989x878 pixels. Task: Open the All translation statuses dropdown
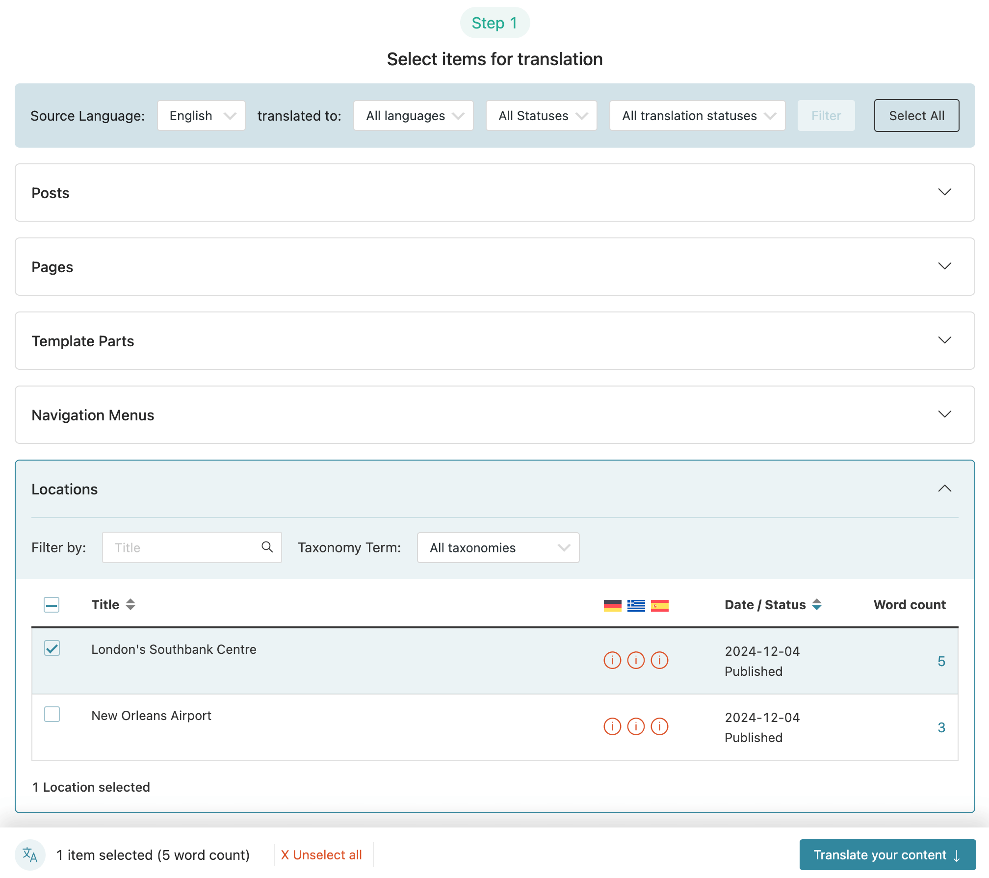(x=697, y=116)
